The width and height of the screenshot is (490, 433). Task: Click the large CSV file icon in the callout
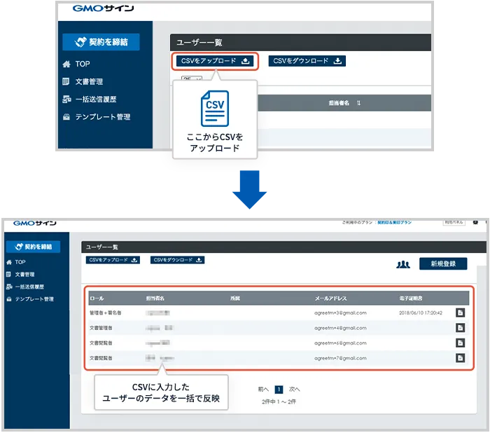click(x=214, y=108)
